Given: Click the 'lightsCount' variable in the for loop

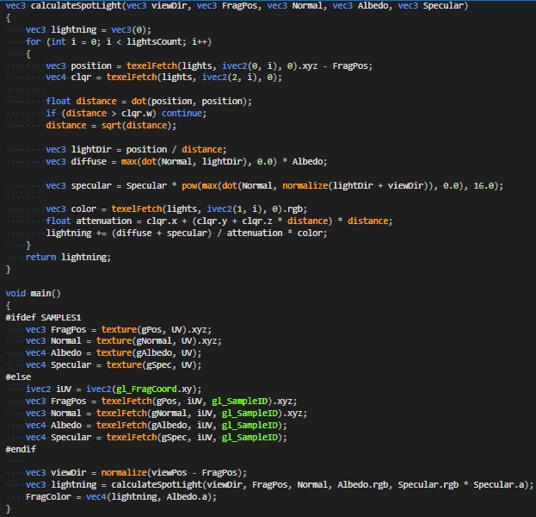Looking at the screenshot, I should coord(154,41).
